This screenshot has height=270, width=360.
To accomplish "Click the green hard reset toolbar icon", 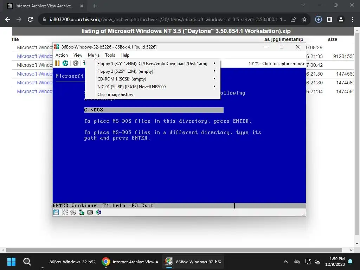I will [x=65, y=63].
